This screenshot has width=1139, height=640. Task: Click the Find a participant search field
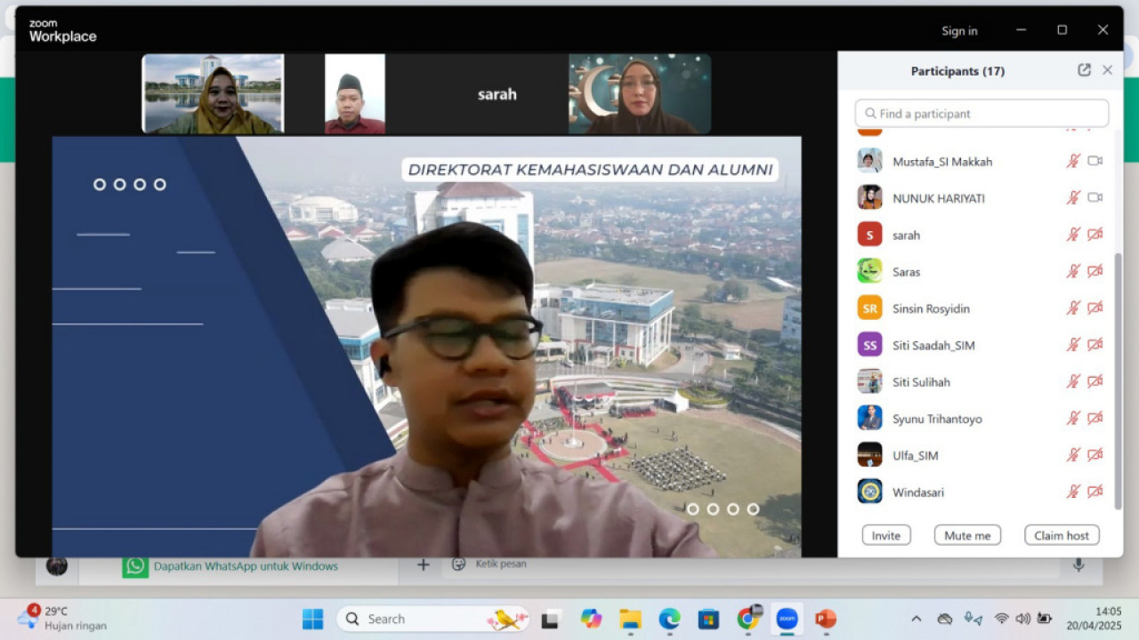coord(981,113)
